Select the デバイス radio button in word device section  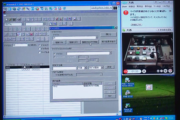click(x=55, y=54)
